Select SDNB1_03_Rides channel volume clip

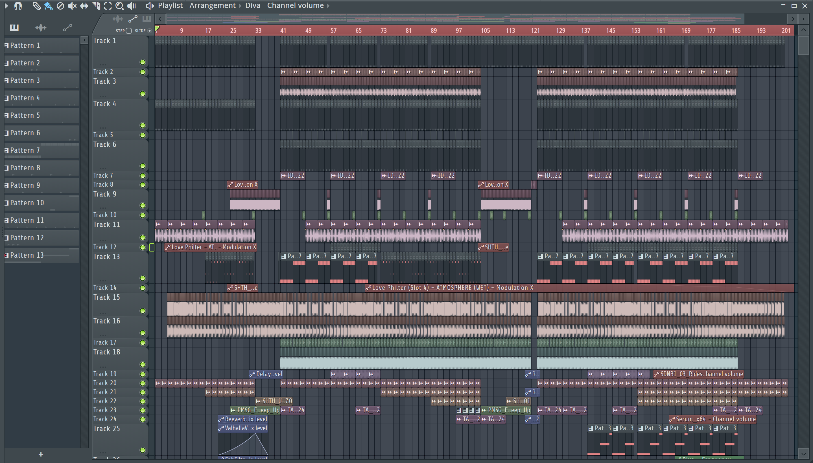click(x=698, y=374)
